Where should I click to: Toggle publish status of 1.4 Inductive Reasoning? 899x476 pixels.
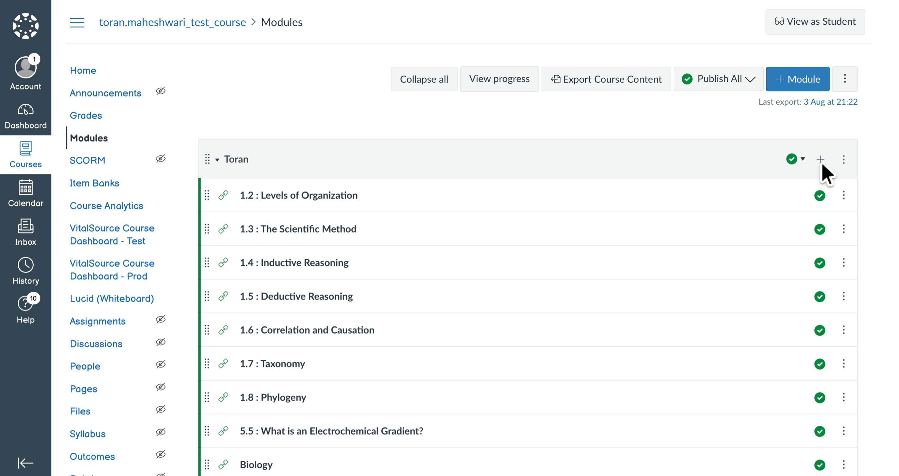click(820, 262)
